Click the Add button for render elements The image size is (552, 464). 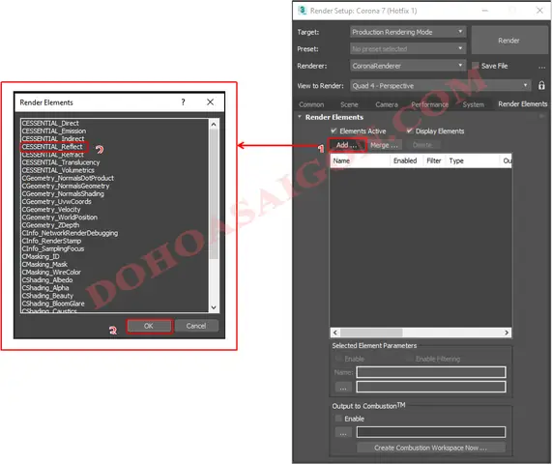tap(347, 145)
